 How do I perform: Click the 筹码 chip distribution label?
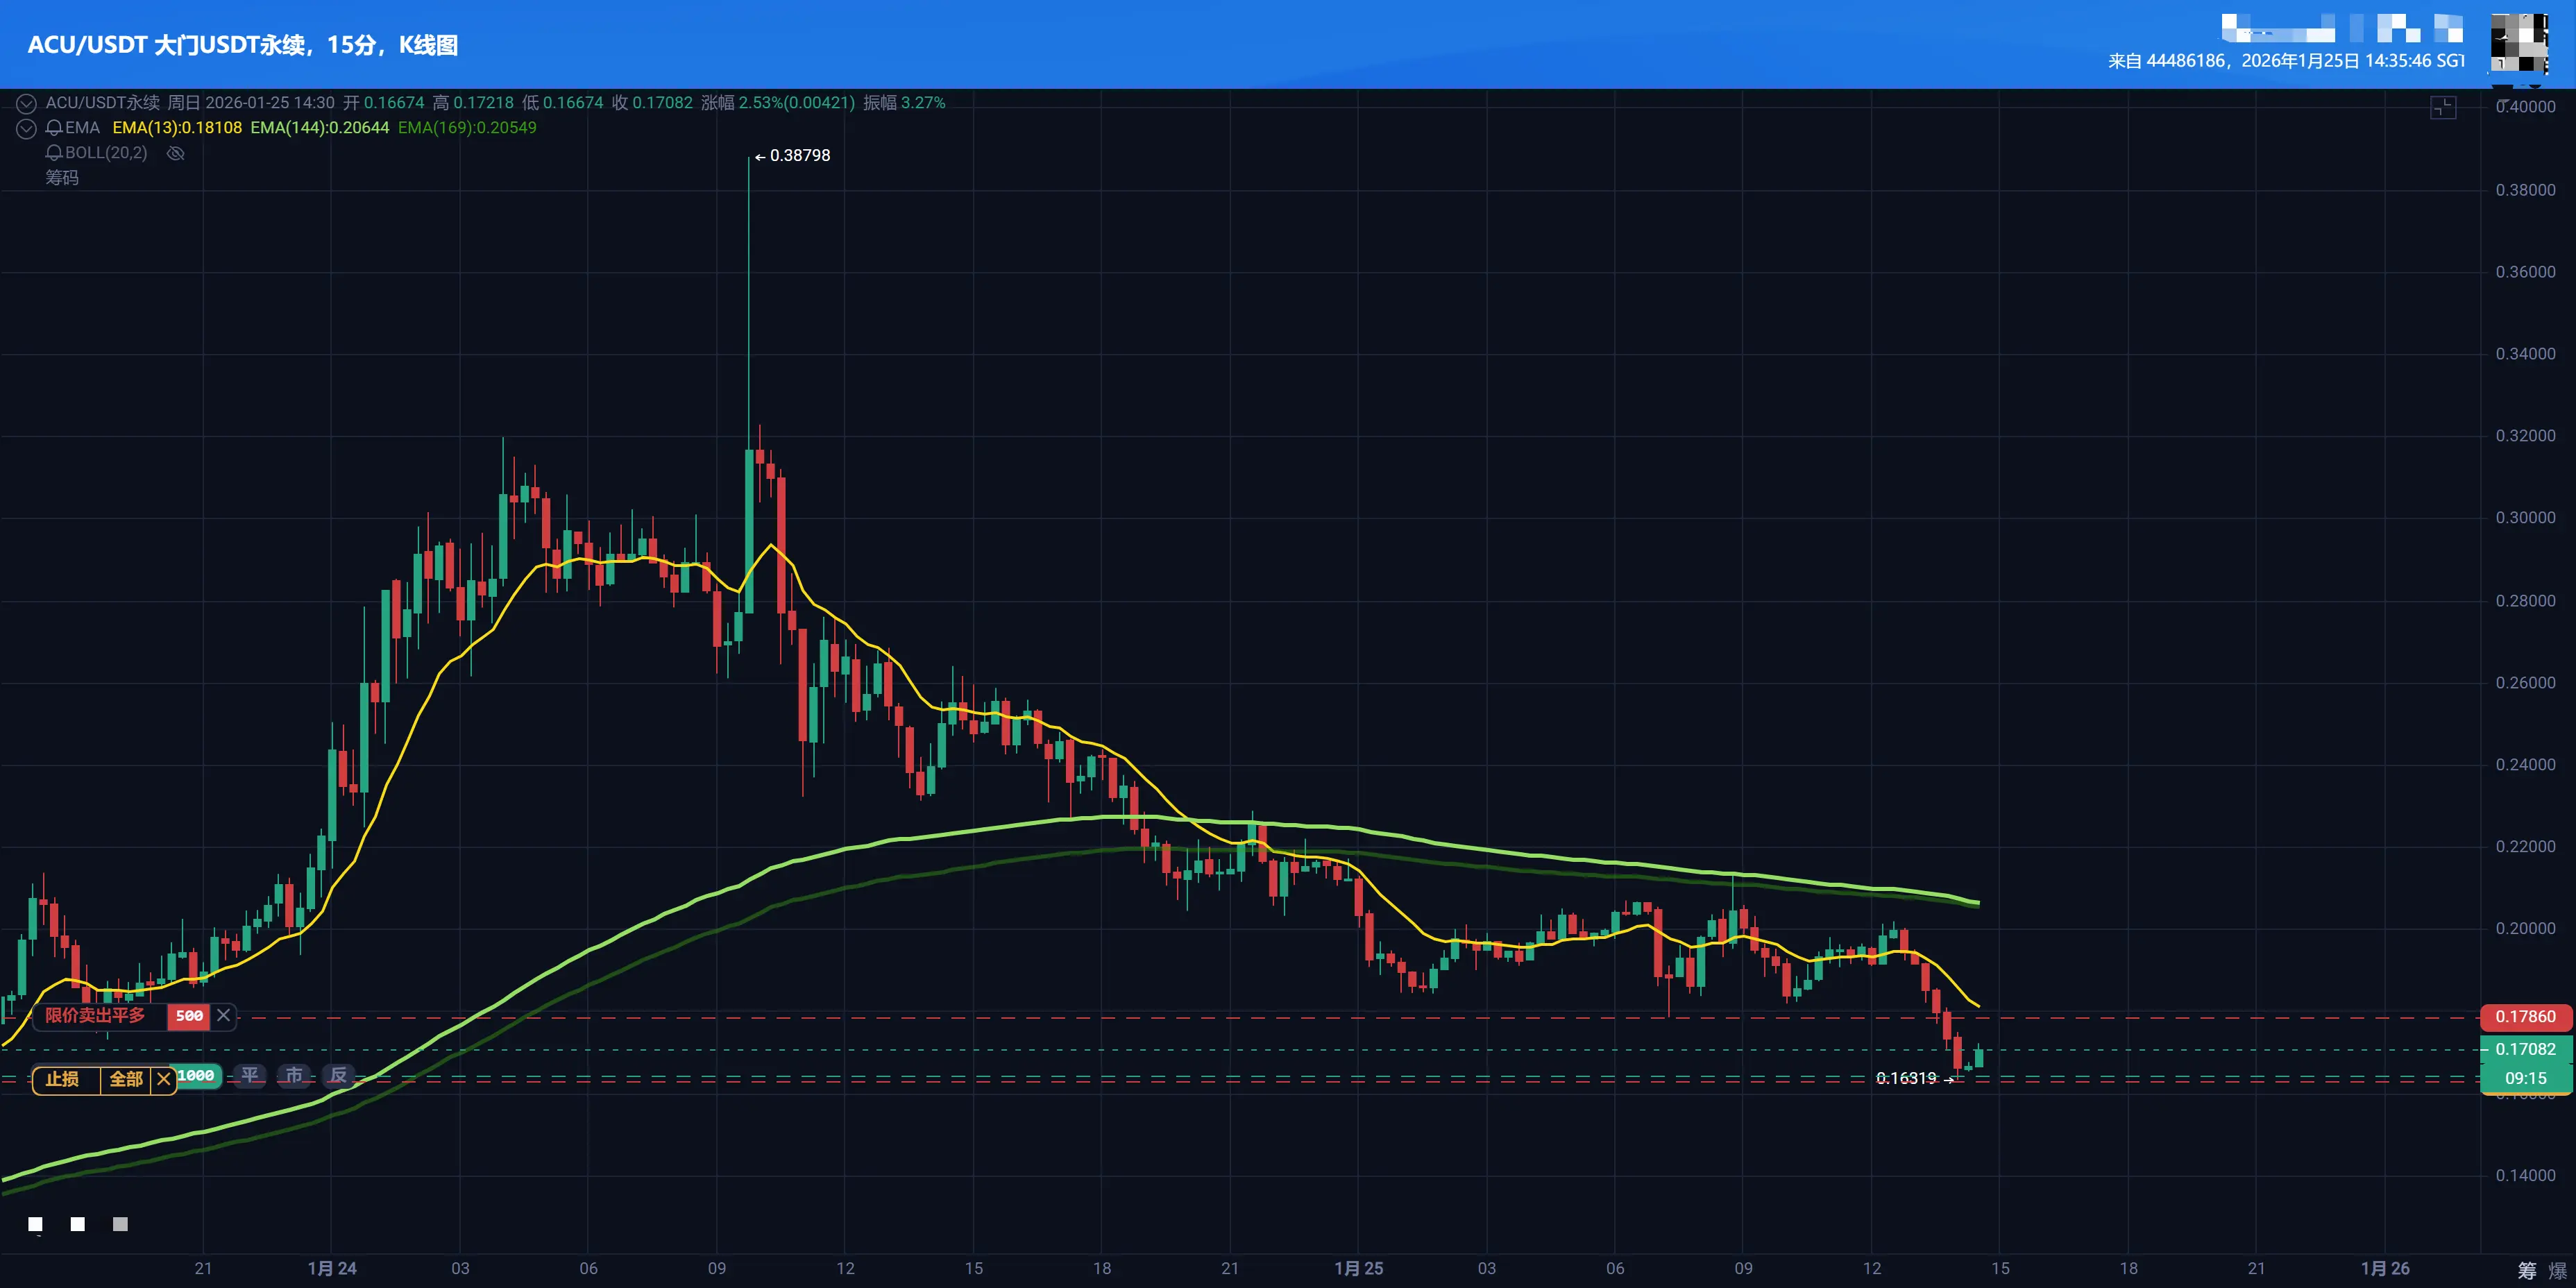[x=62, y=178]
